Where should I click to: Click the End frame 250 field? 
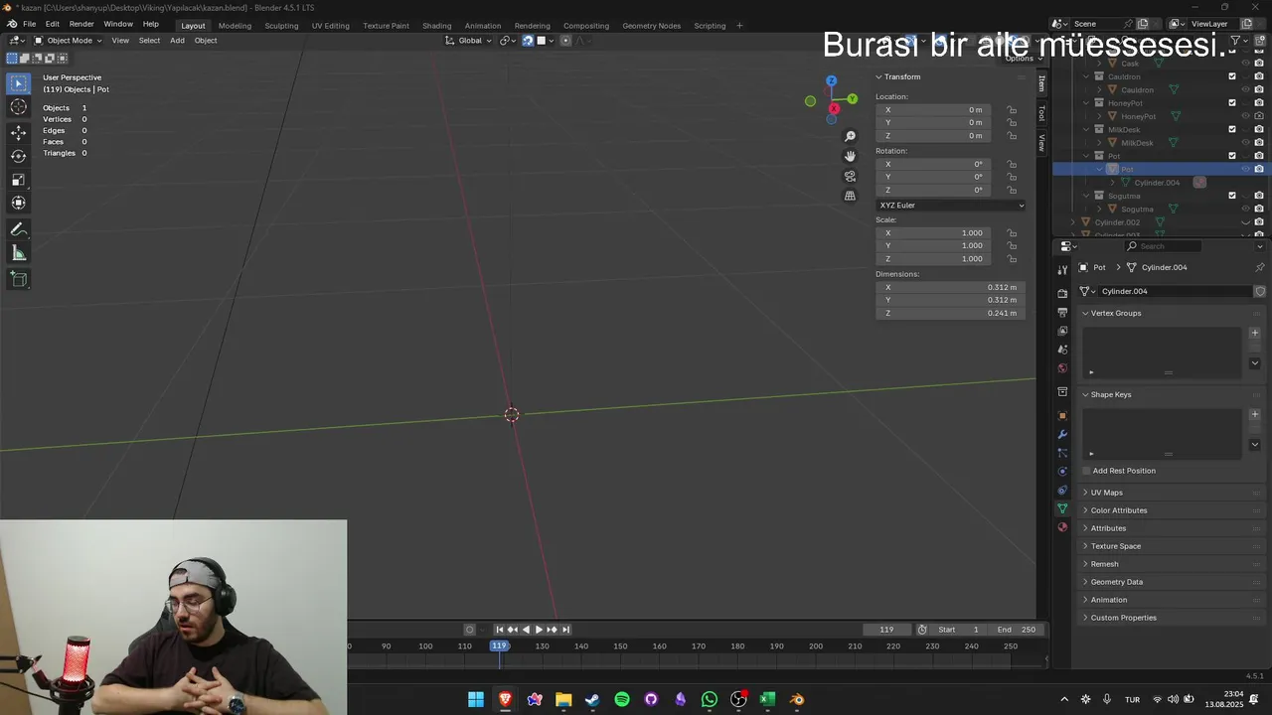tap(1017, 630)
